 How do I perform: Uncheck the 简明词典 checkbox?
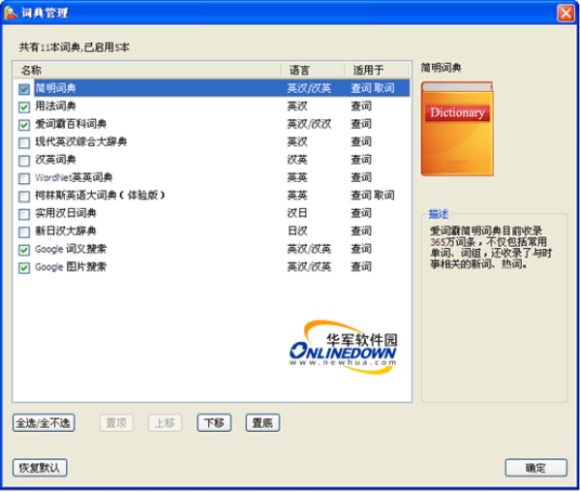click(x=24, y=89)
